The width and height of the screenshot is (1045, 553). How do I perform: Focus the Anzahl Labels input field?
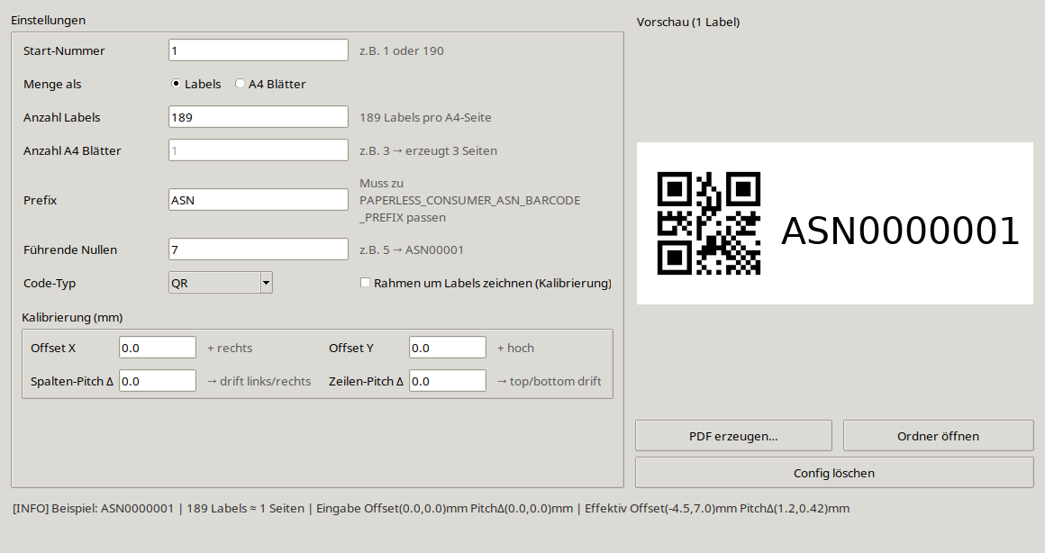pos(259,116)
